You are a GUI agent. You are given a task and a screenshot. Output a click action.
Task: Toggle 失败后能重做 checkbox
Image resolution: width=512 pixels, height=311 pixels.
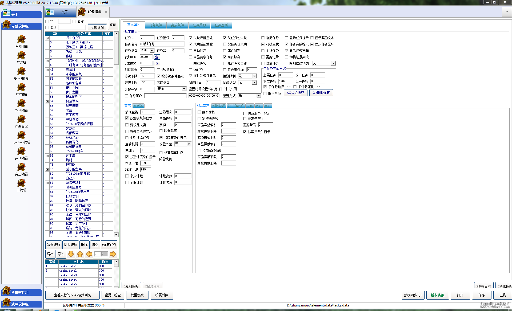(190, 38)
